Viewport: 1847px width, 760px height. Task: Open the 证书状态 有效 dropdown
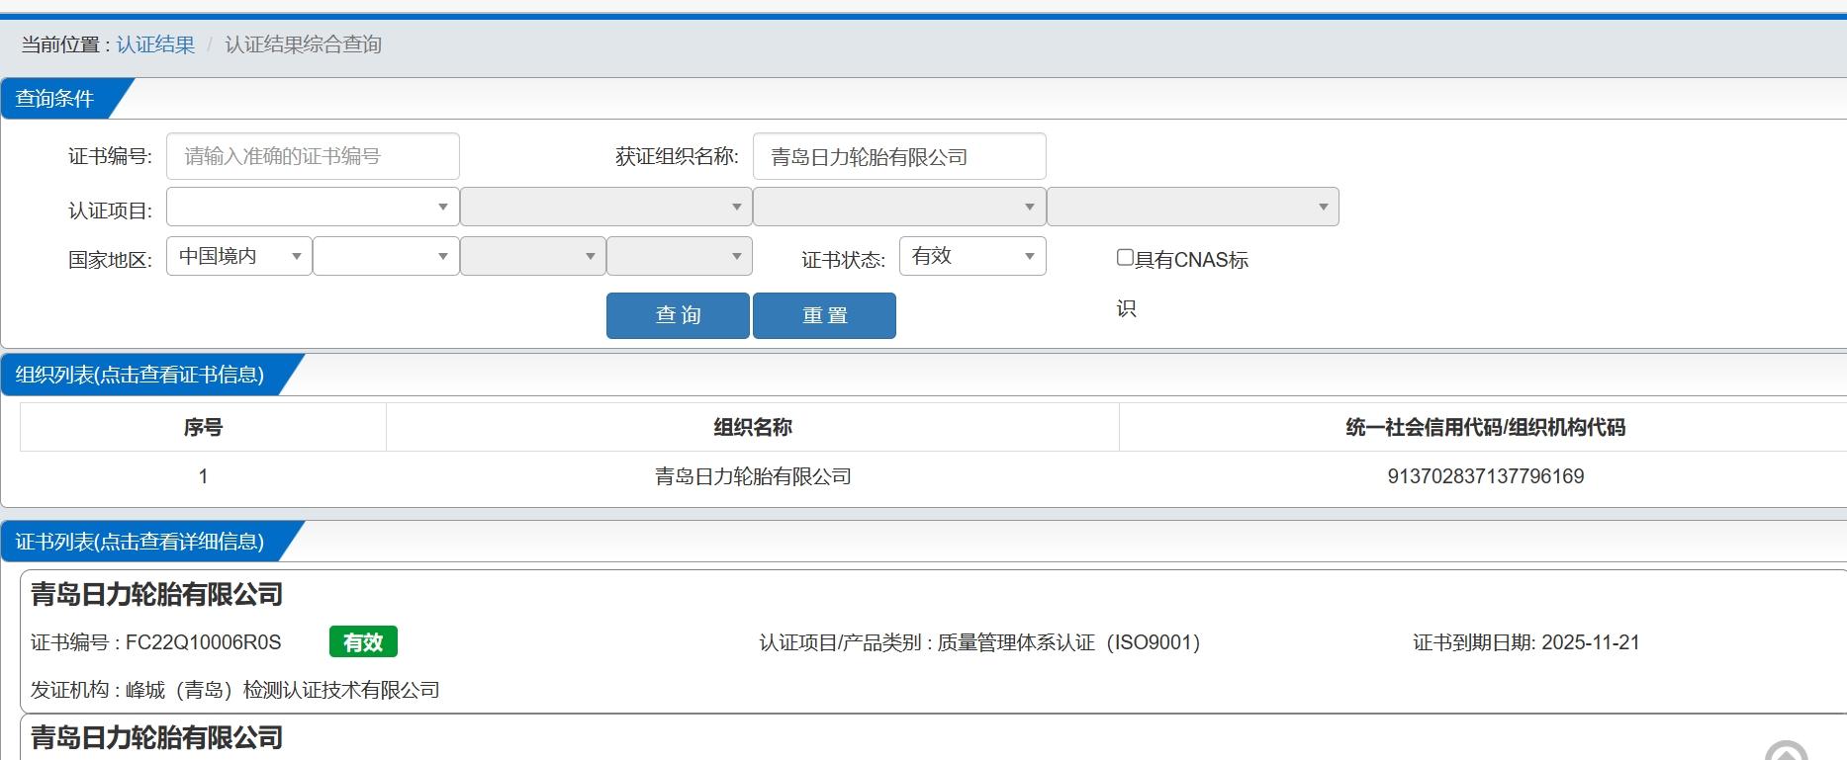click(972, 256)
